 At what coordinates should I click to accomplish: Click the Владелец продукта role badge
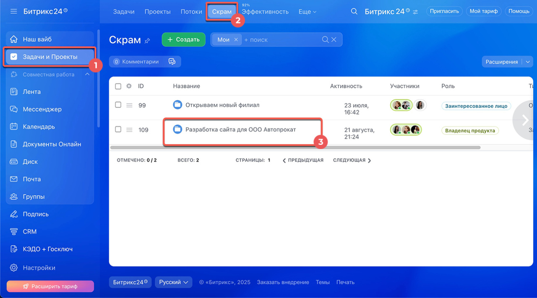tap(470, 131)
